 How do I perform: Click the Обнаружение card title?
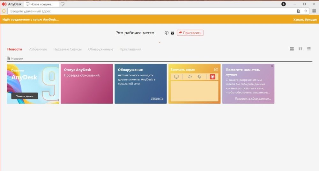pos(130,70)
